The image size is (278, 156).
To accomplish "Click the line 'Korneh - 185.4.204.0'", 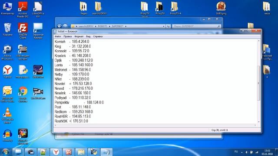I will (x=72, y=42).
